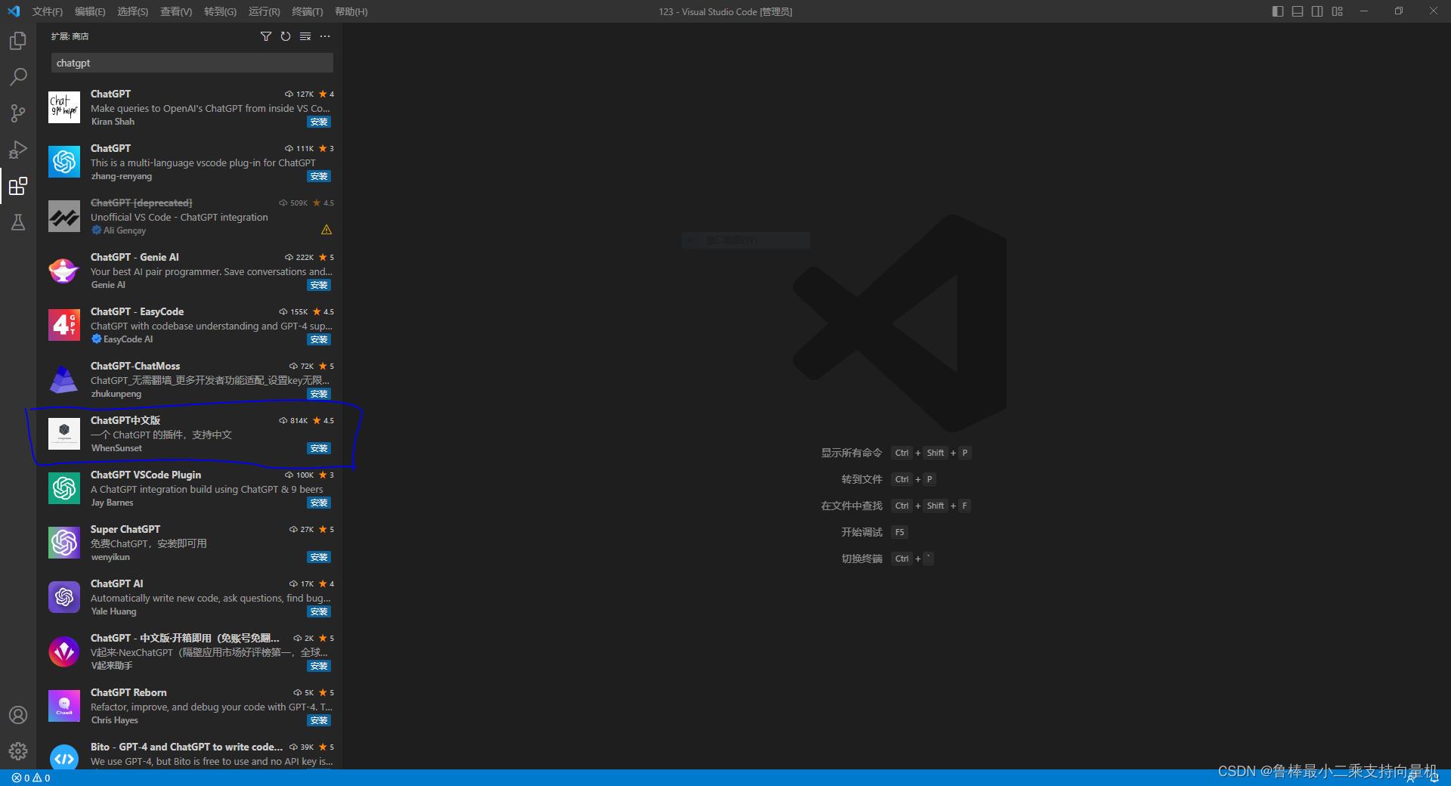1451x786 pixels.
Task: Click the ChatGPT AI purple icon
Action: [x=64, y=597]
